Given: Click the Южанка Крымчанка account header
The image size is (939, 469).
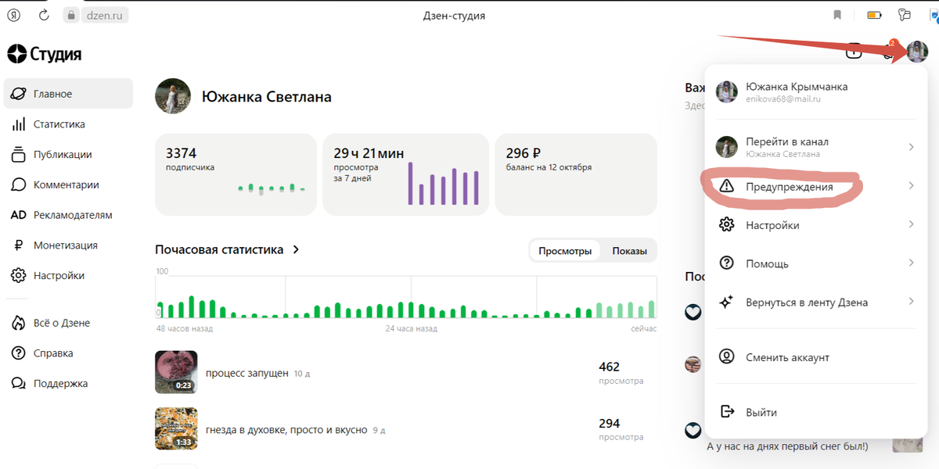Looking at the screenshot, I should (816, 91).
